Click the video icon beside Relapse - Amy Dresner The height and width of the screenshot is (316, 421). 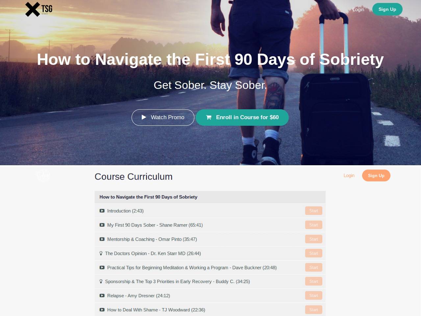point(102,296)
